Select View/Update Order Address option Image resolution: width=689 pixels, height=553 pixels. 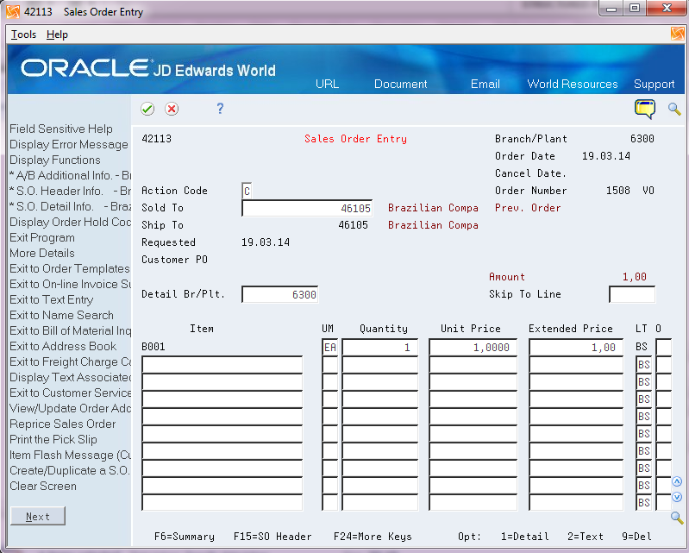(70, 408)
